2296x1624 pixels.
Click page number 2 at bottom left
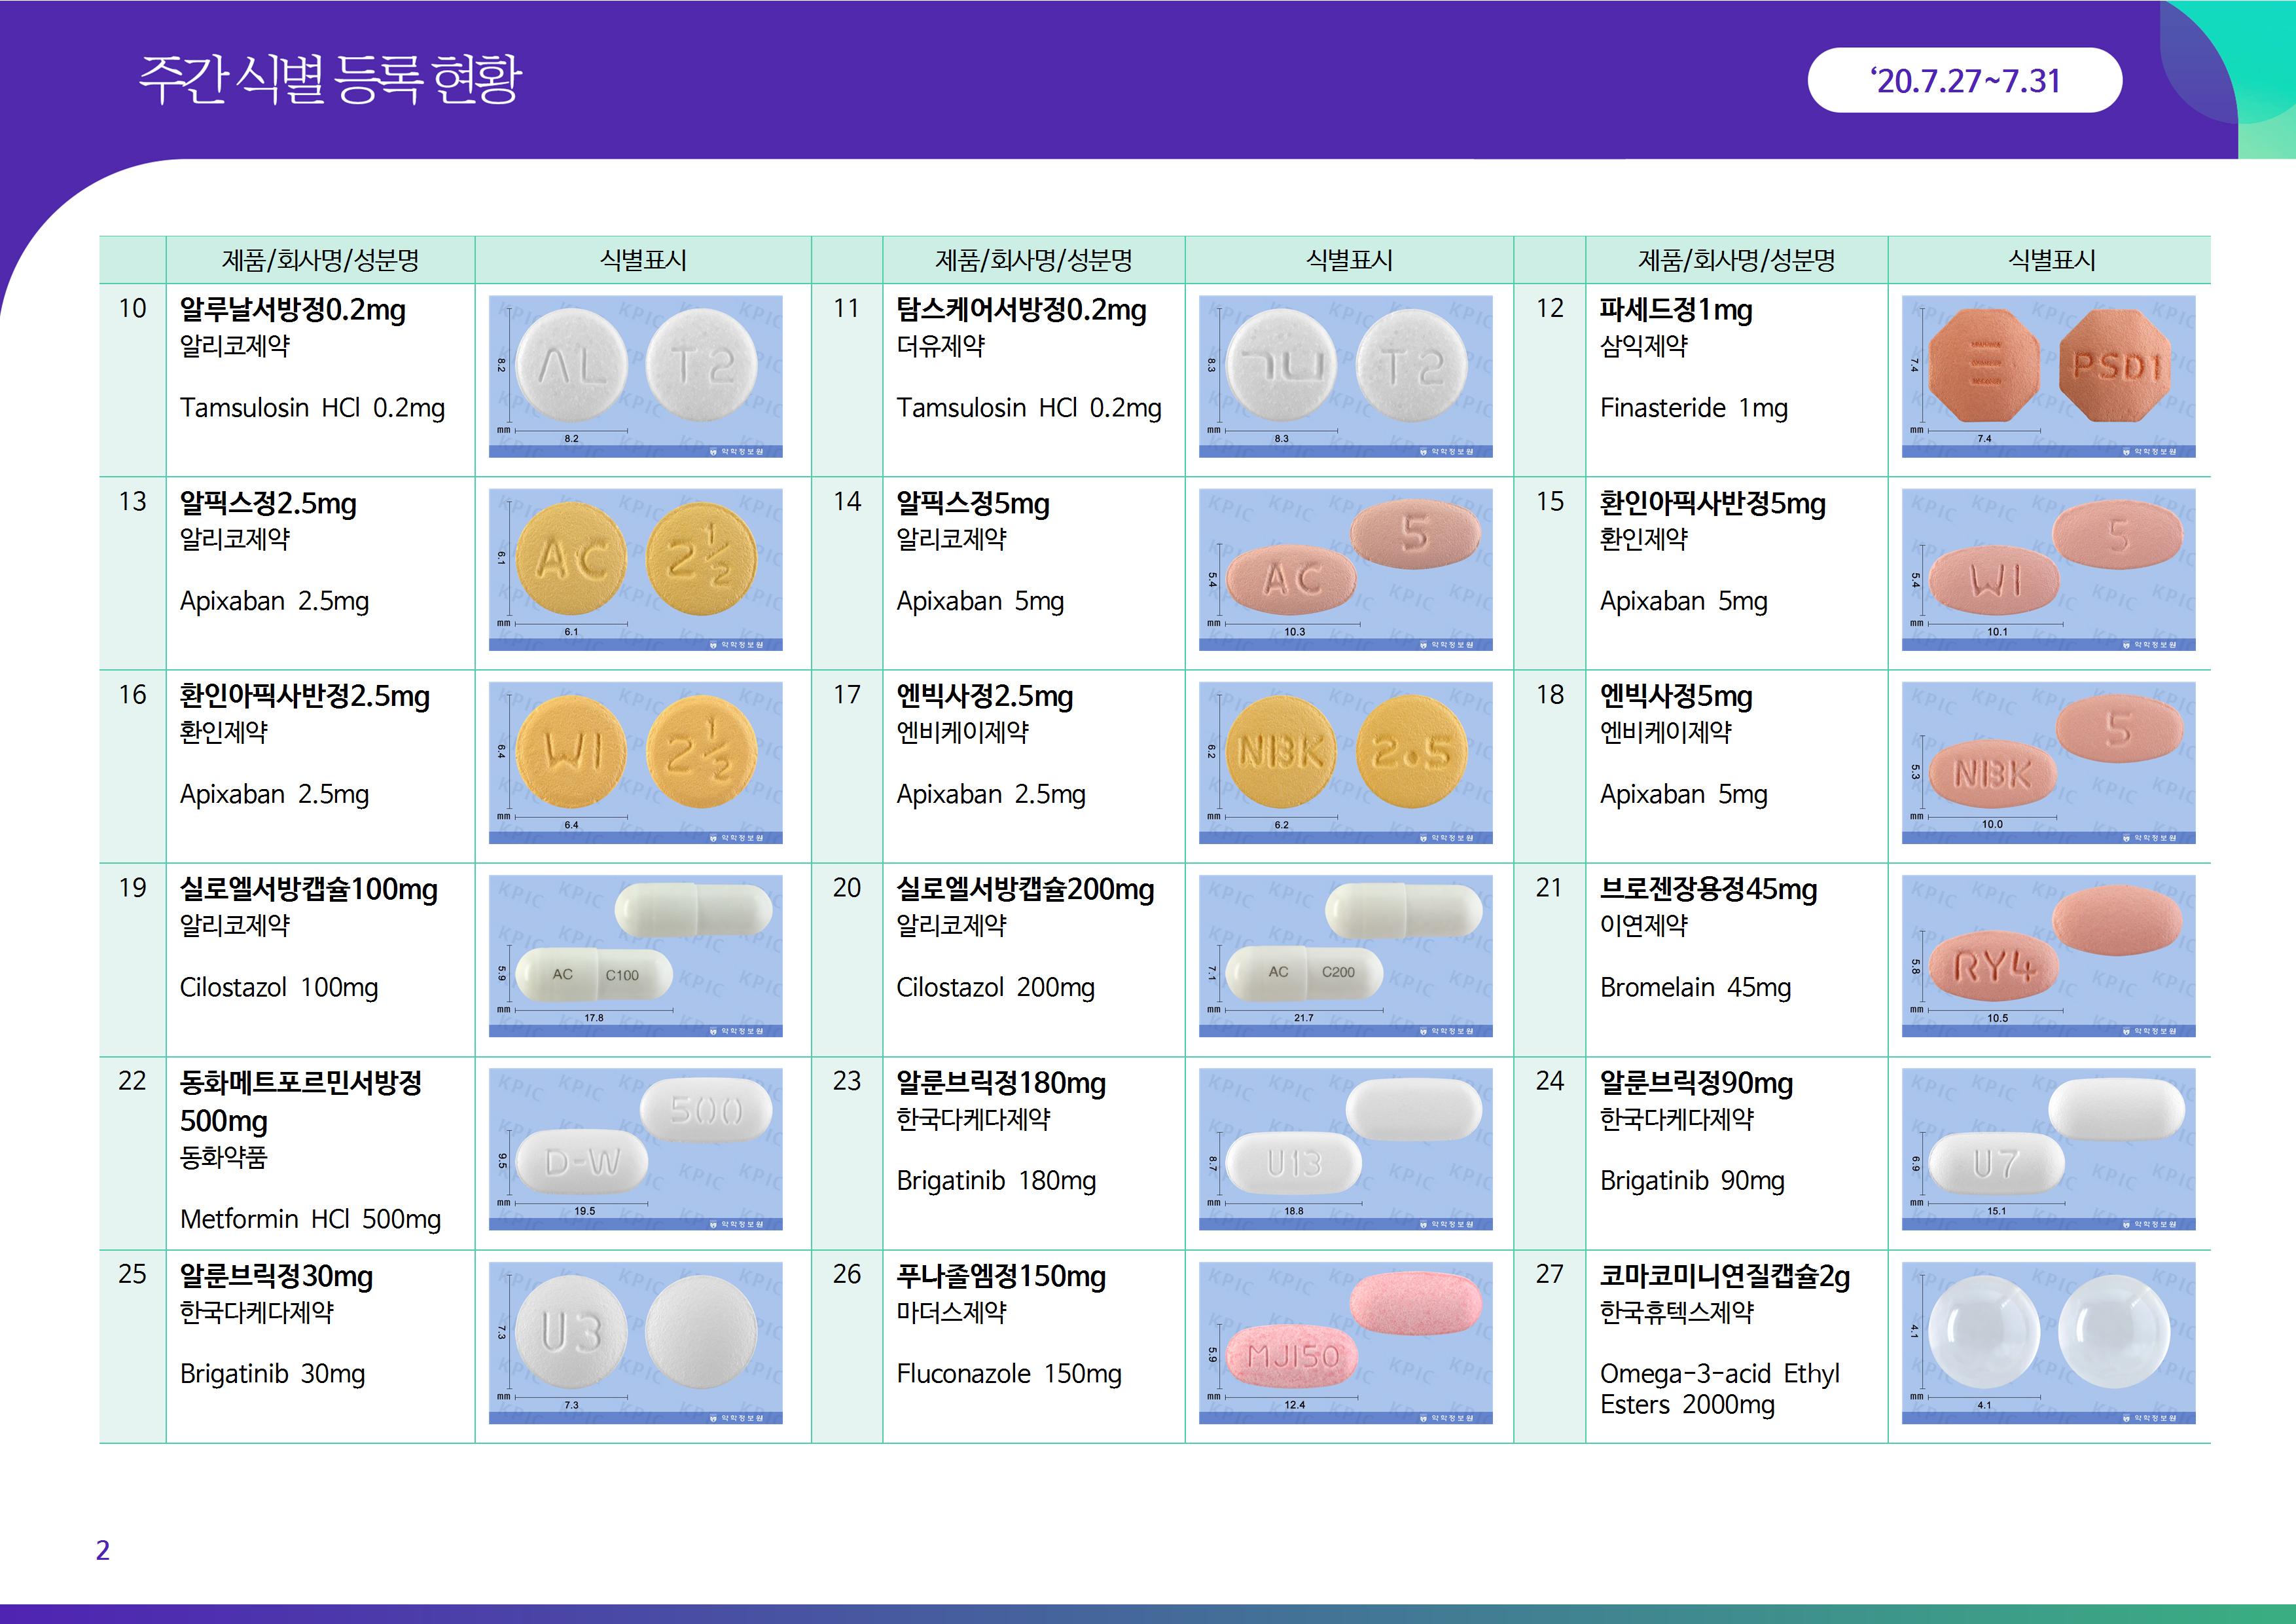102,1550
